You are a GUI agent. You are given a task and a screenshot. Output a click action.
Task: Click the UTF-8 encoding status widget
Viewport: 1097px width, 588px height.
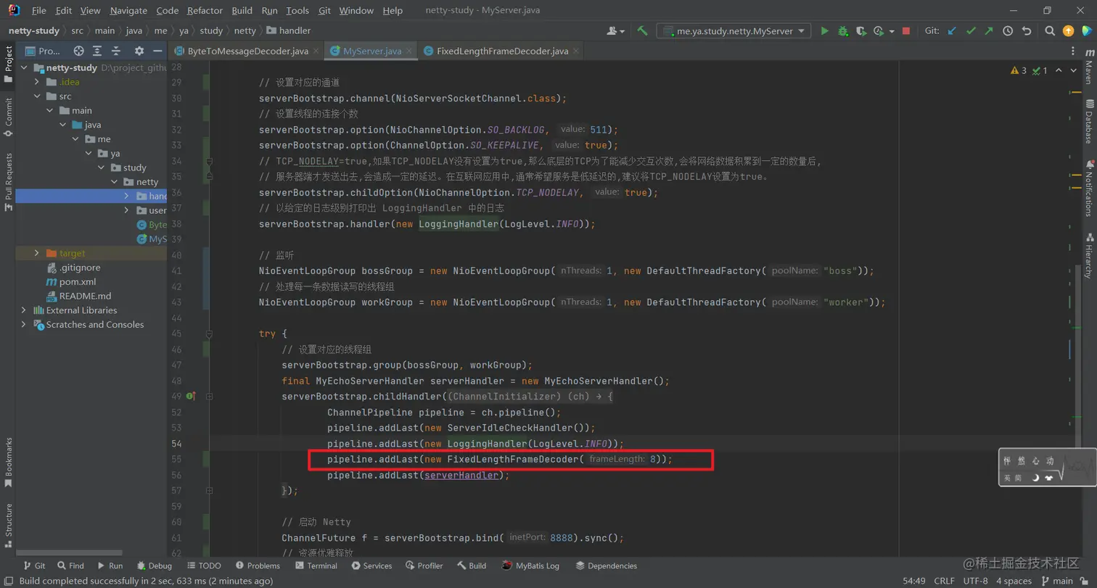(976, 581)
